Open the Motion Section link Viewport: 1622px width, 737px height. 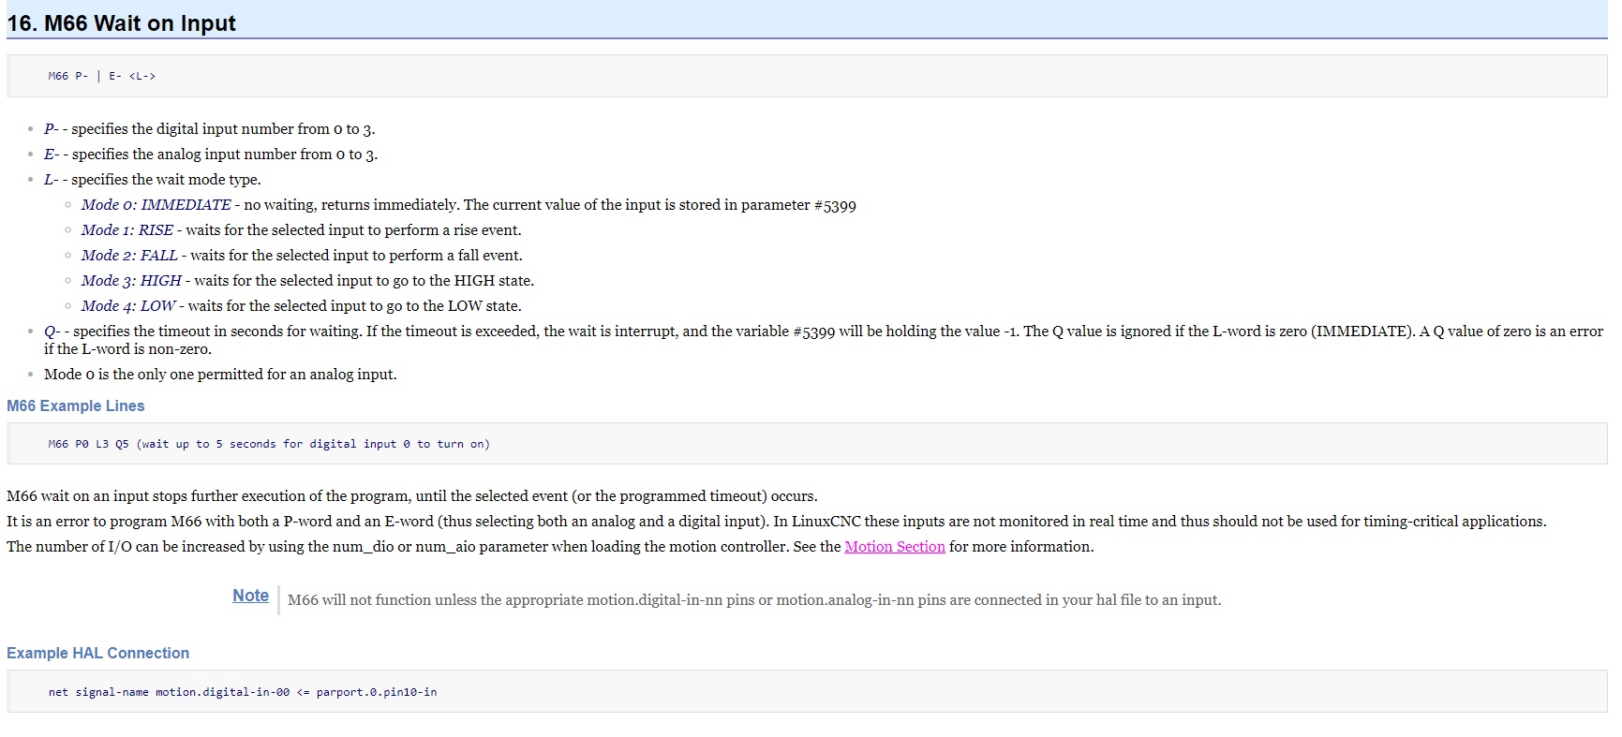tap(894, 547)
